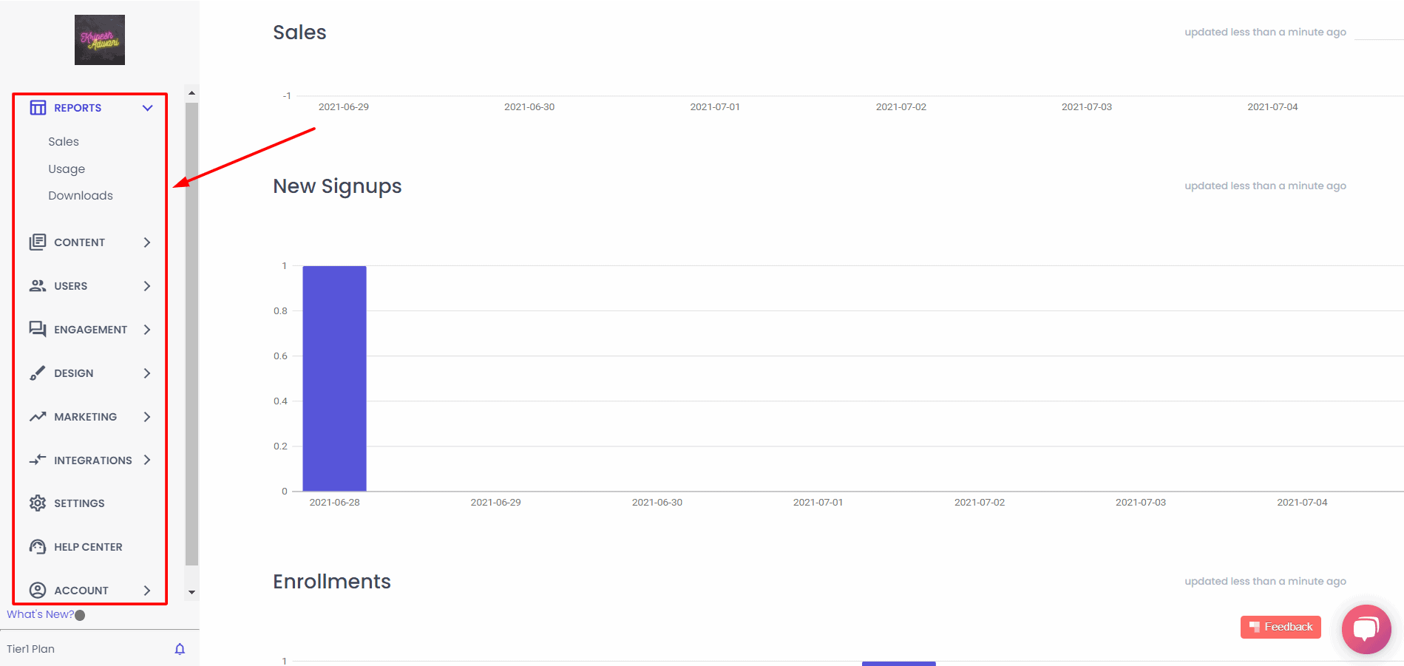This screenshot has width=1404, height=666.
Task: Click the Engagement chat bubbles icon
Action: pos(38,330)
